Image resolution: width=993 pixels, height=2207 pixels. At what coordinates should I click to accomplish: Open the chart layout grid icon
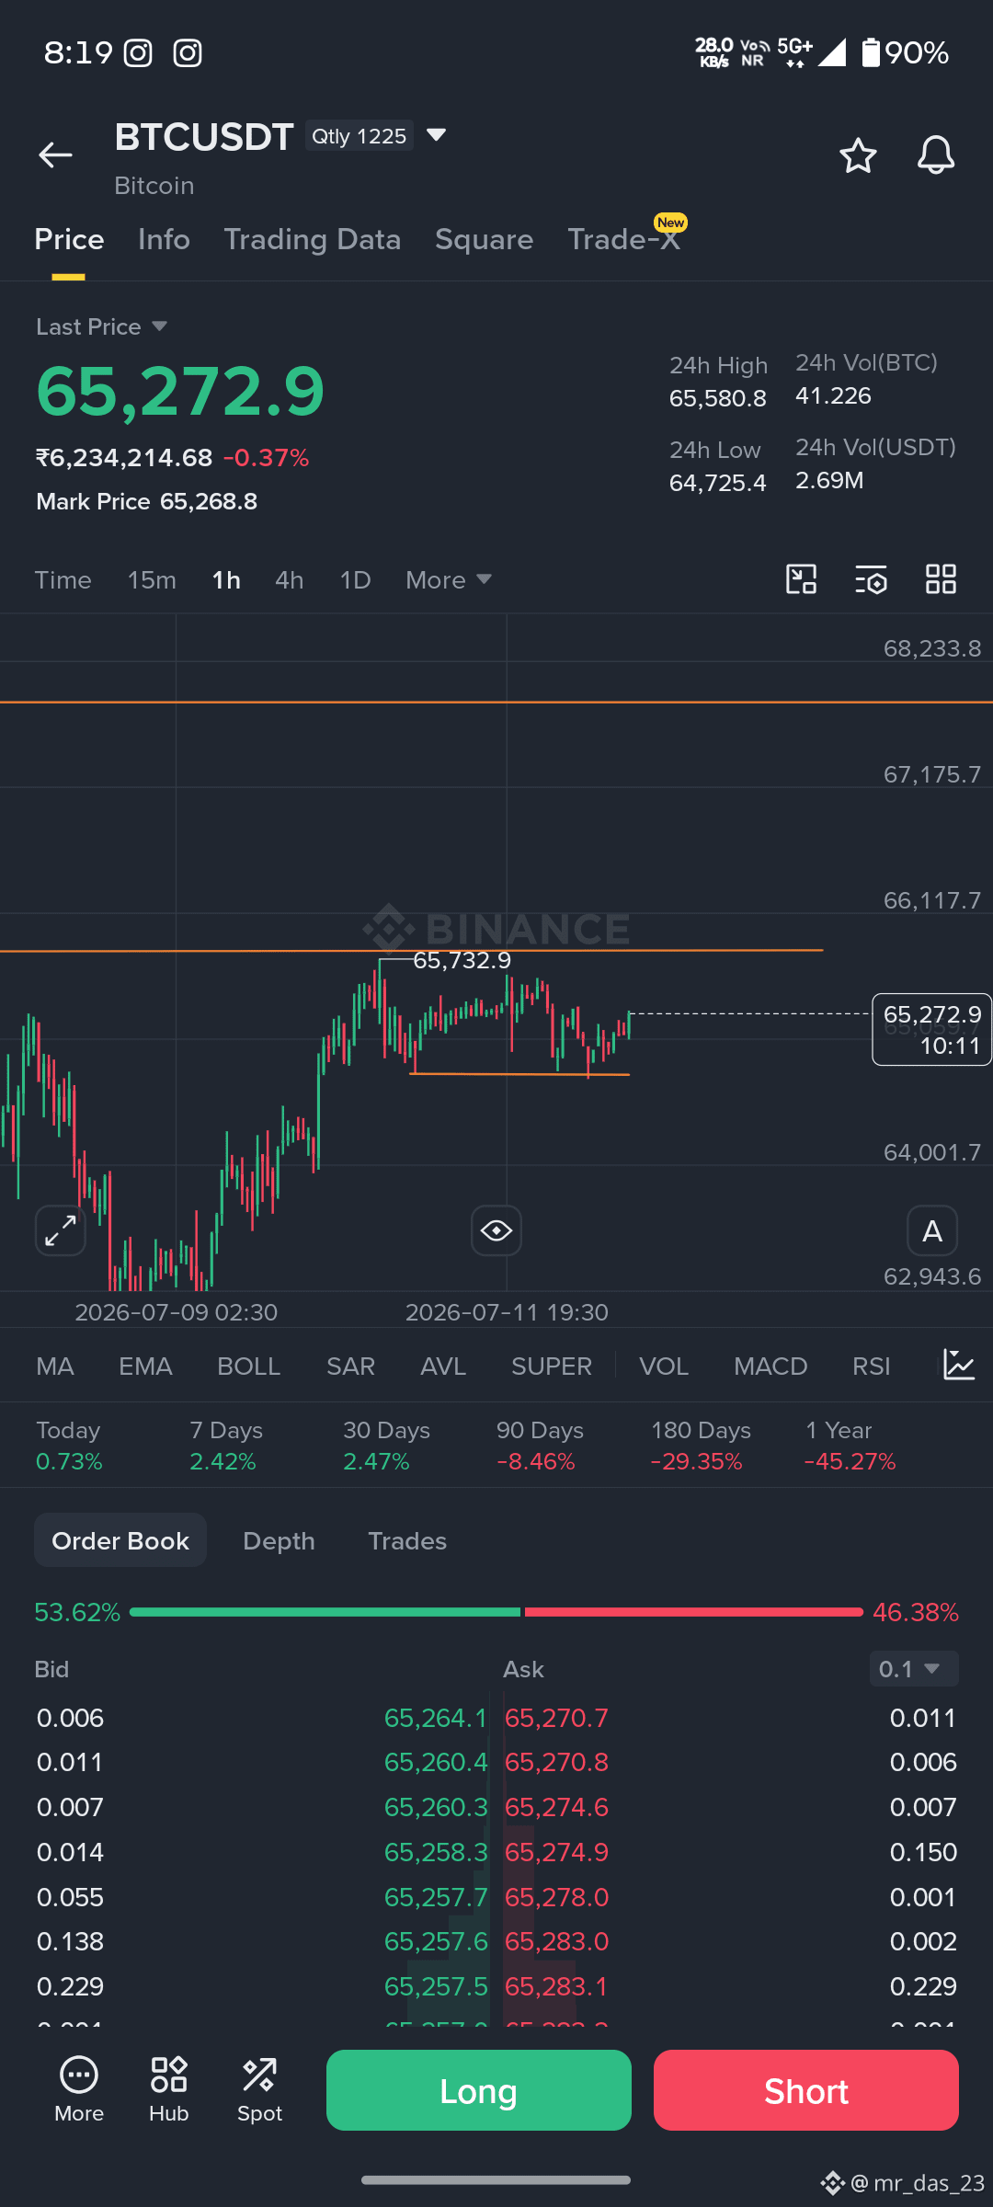pos(941,579)
